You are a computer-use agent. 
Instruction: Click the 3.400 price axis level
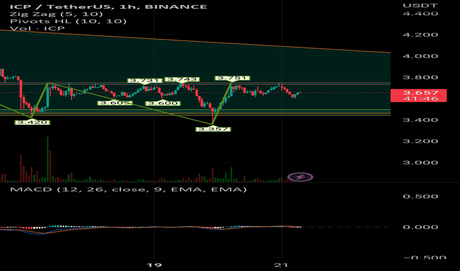421,120
